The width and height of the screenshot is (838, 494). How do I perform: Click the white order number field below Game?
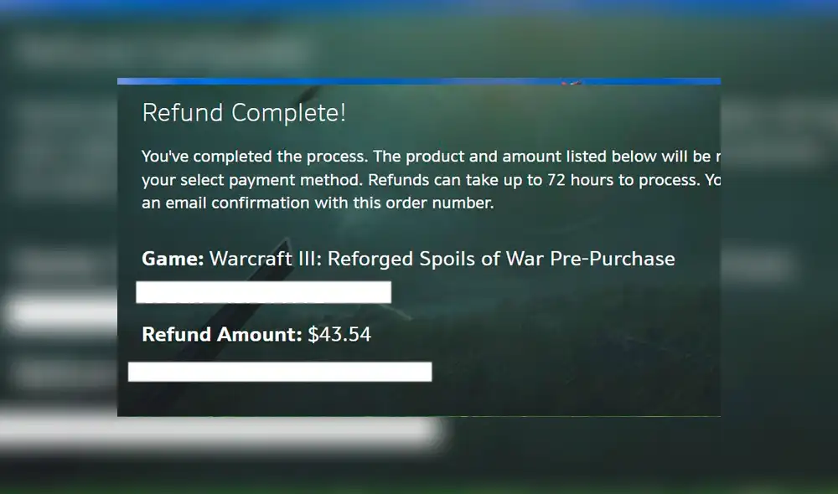pos(265,292)
